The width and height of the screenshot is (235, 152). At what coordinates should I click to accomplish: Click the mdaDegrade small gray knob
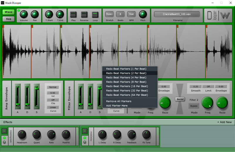tap(4, 142)
